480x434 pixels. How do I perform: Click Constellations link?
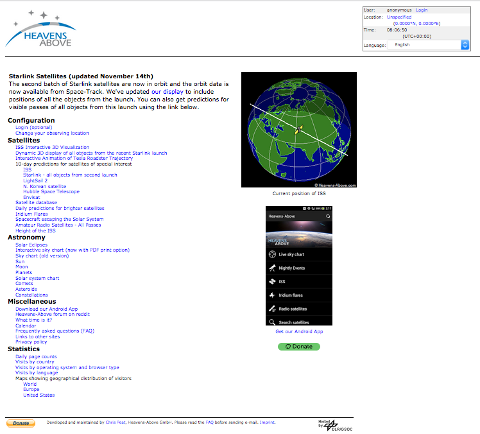click(x=31, y=295)
